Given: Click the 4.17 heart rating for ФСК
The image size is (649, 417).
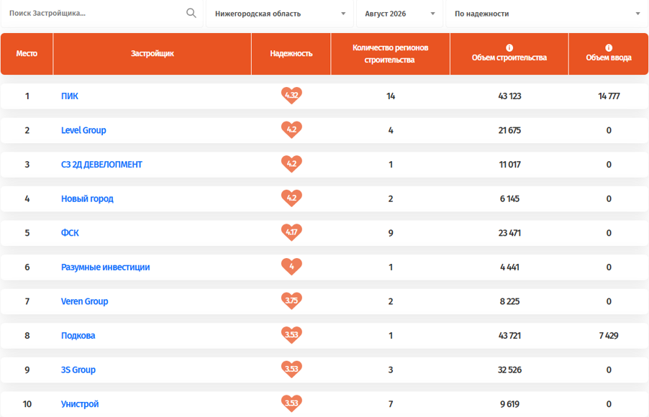Looking at the screenshot, I should 291,232.
